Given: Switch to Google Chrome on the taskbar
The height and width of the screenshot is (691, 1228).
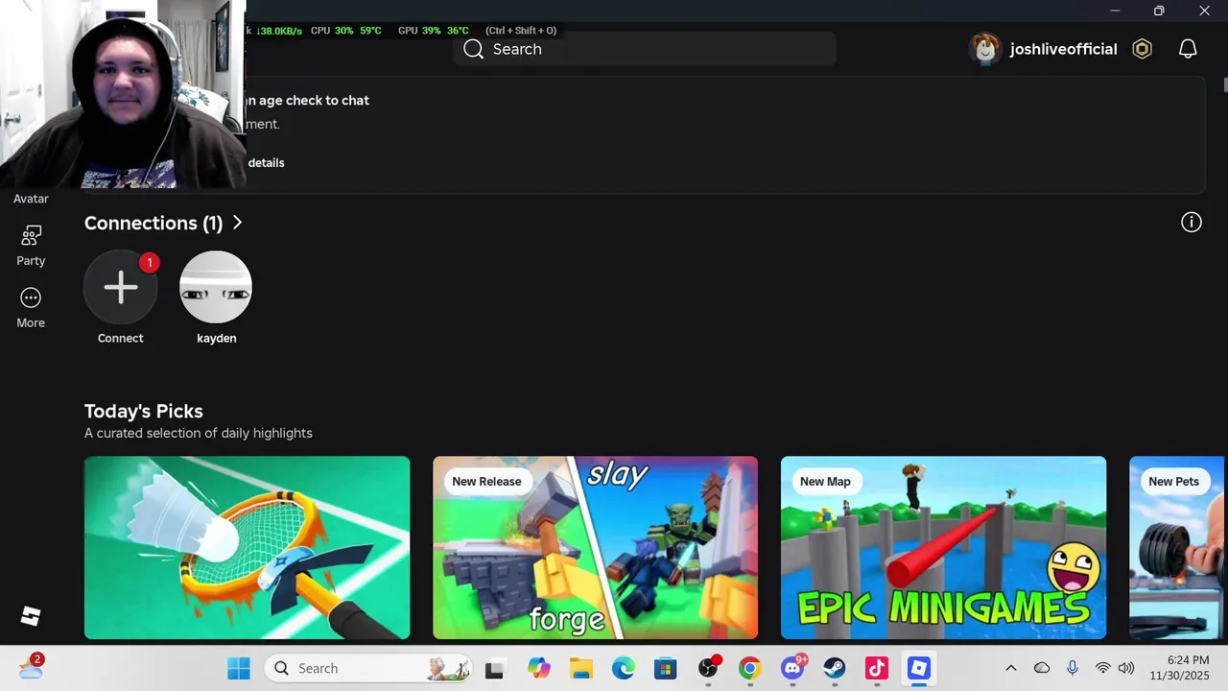Looking at the screenshot, I should point(749,669).
